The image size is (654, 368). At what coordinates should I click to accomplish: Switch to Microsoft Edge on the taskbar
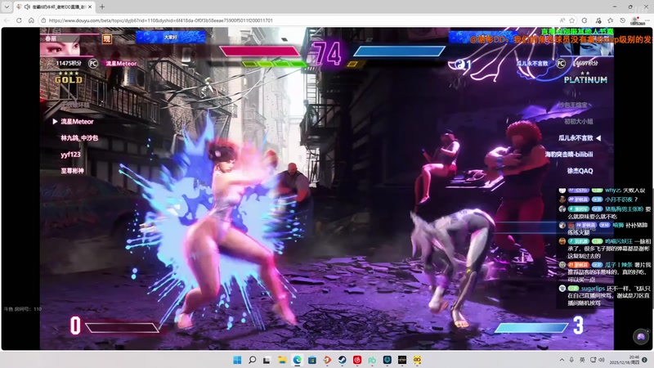[x=297, y=360]
